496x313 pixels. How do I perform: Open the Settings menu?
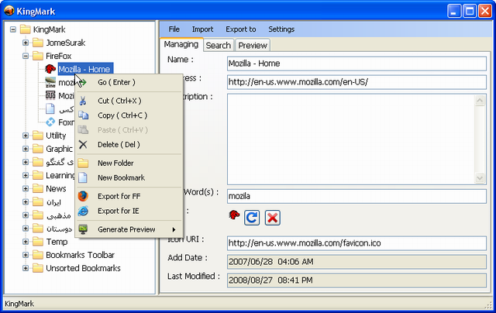coord(281,29)
